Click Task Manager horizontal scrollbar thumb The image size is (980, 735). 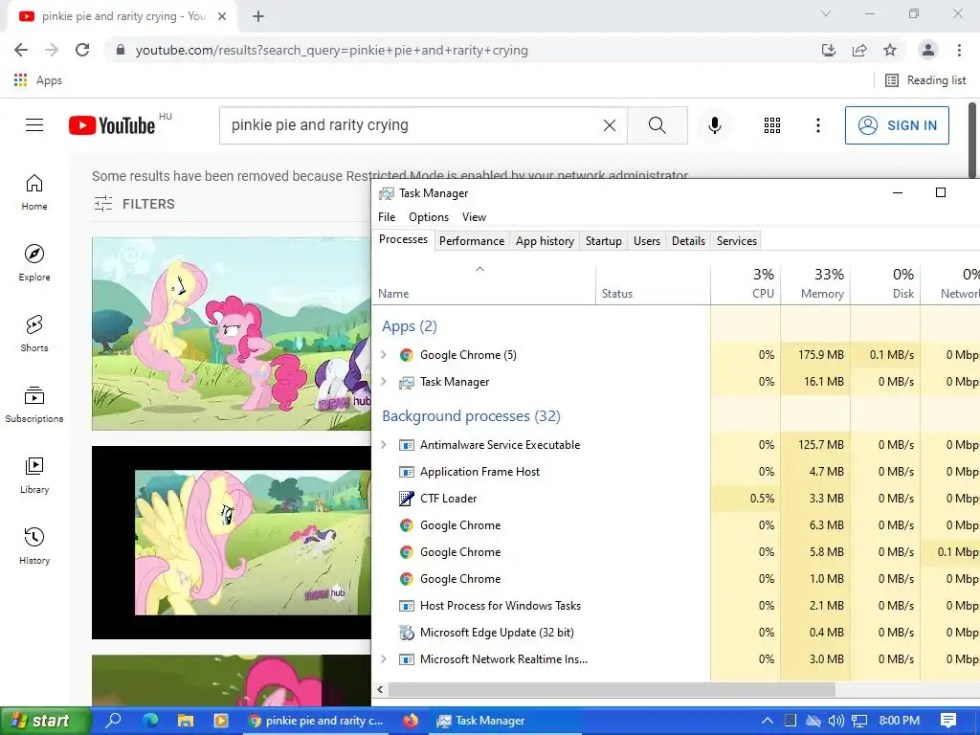pos(612,689)
